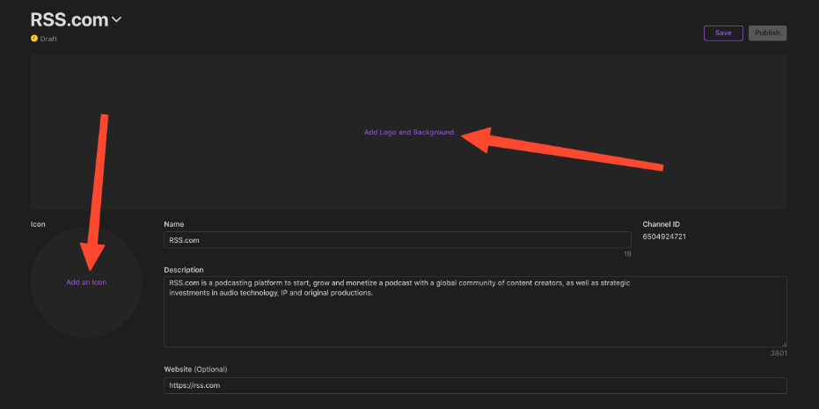This screenshot has height=409, width=819.
Task: Click Add Logo and Background link
Action: click(409, 132)
